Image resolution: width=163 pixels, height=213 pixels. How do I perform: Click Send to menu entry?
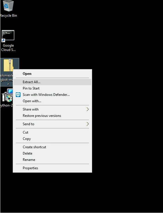[x=52, y=124]
